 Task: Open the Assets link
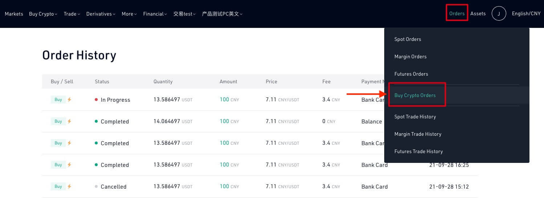[478, 13]
